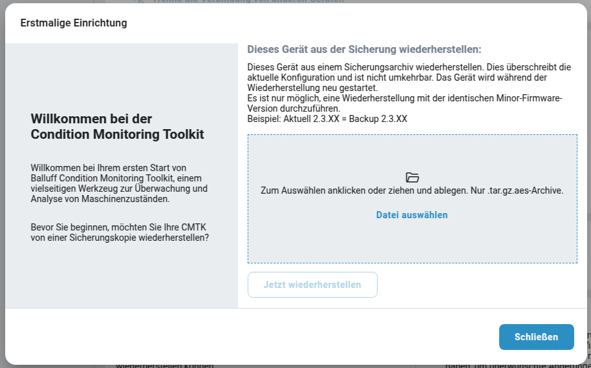Click the "Willkommen bei der Condition Monitoring Toolkit" heading

point(117,127)
